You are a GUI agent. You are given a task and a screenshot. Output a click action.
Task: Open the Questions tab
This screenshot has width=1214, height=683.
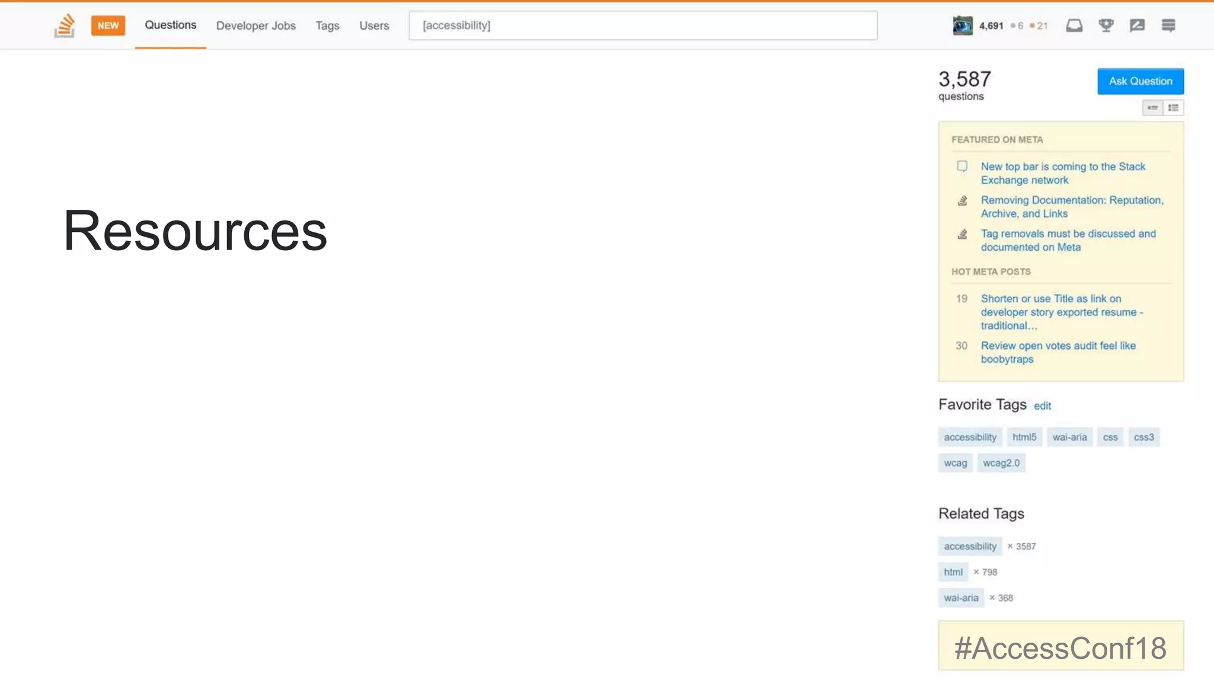click(170, 25)
